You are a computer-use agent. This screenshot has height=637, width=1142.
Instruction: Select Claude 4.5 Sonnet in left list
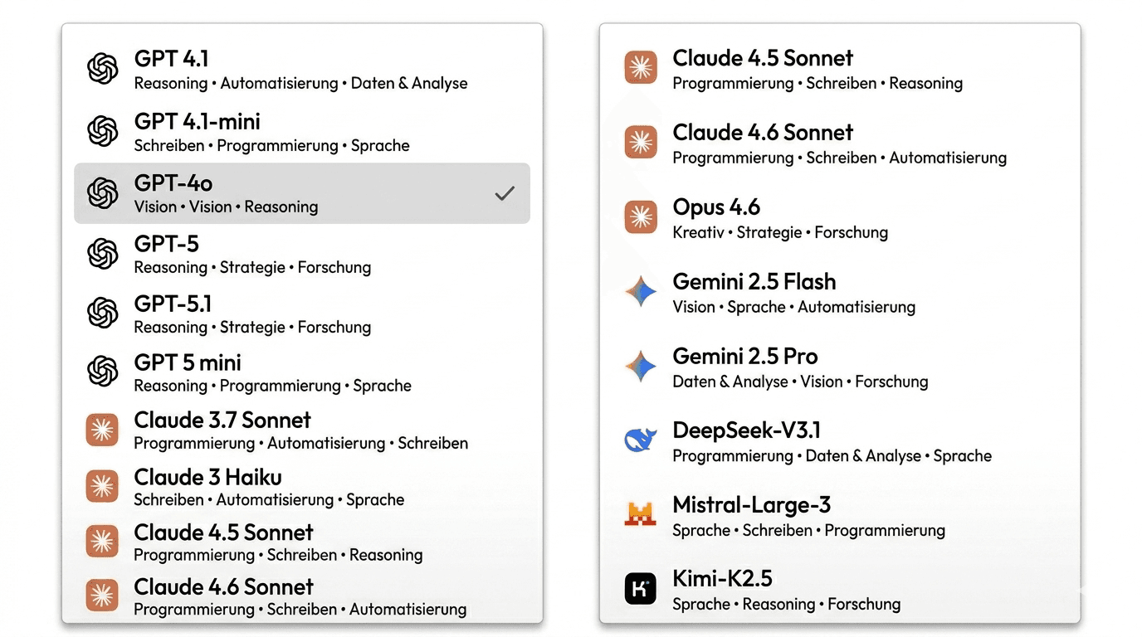[302, 542]
